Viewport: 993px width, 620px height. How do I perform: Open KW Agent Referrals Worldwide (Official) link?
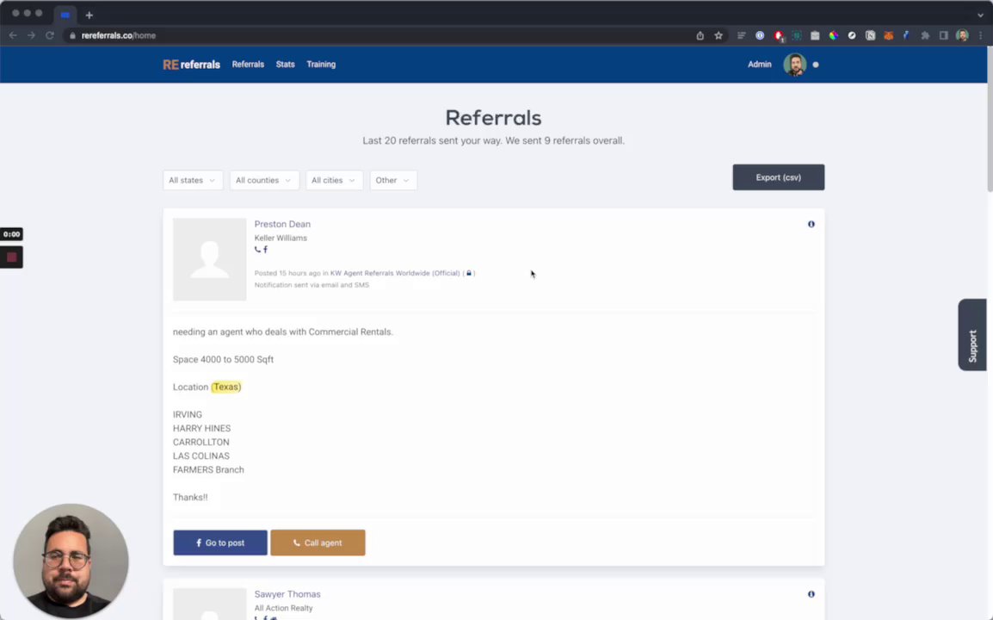pos(395,273)
